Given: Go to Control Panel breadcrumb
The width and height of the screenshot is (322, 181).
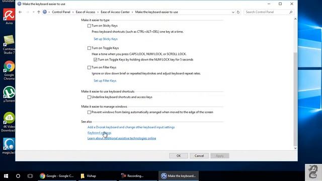Looking at the screenshot, I should [61, 12].
